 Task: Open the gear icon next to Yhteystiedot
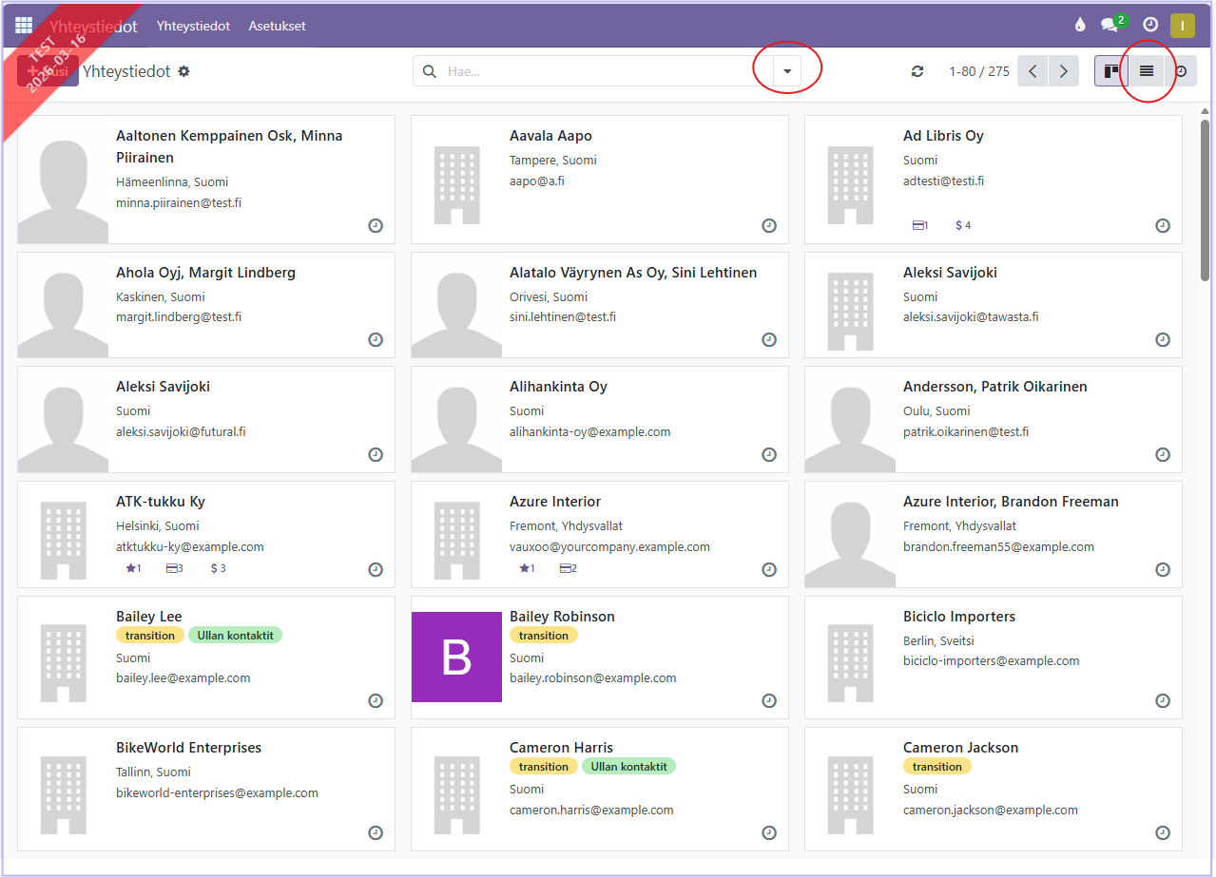point(184,71)
